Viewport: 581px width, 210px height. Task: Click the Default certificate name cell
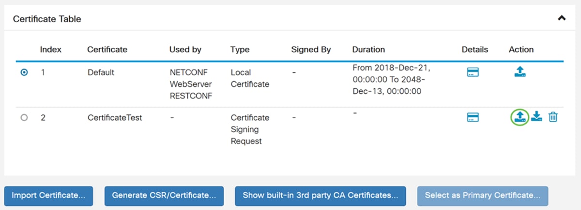click(x=101, y=72)
